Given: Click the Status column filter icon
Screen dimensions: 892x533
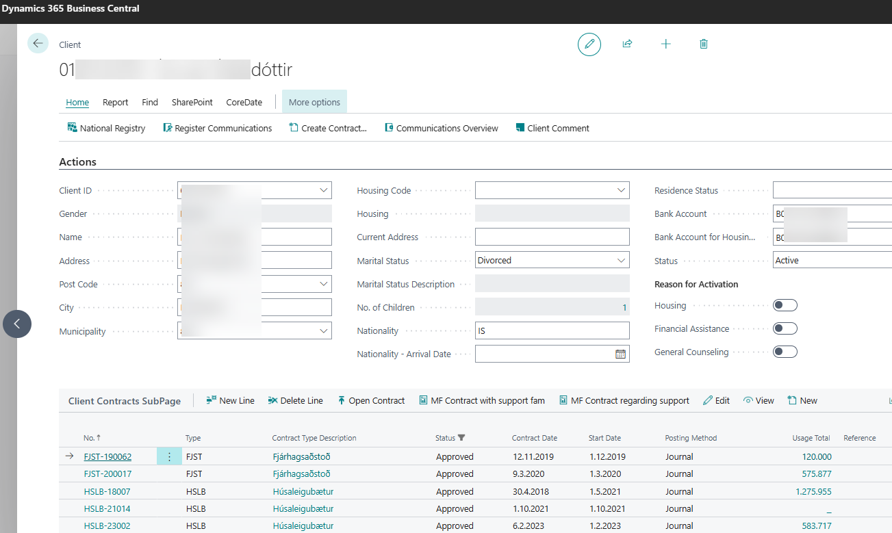Looking at the screenshot, I should 461,438.
